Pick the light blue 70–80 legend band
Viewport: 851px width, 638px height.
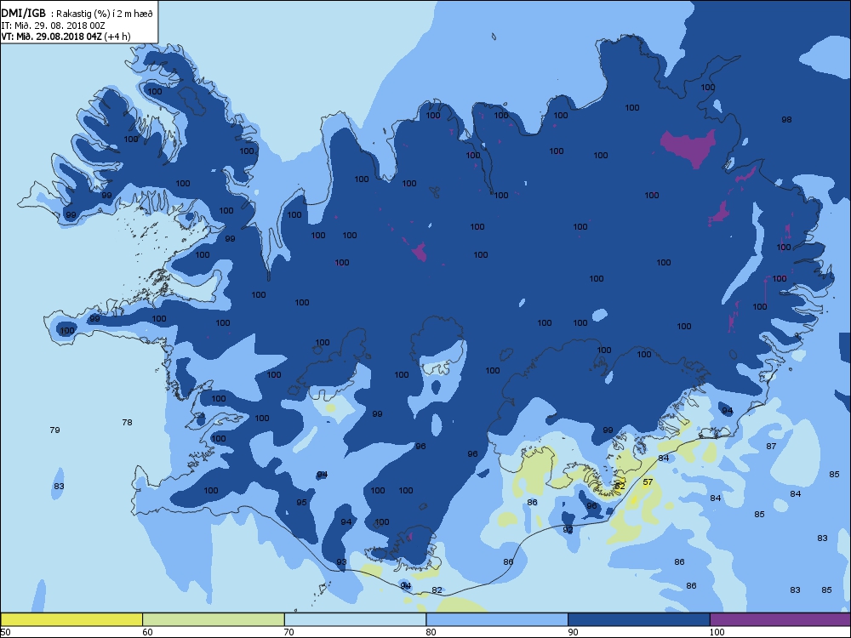coord(355,619)
